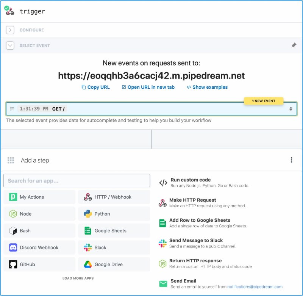
Task: Select the Google Sheets app tile
Action: click(x=114, y=231)
